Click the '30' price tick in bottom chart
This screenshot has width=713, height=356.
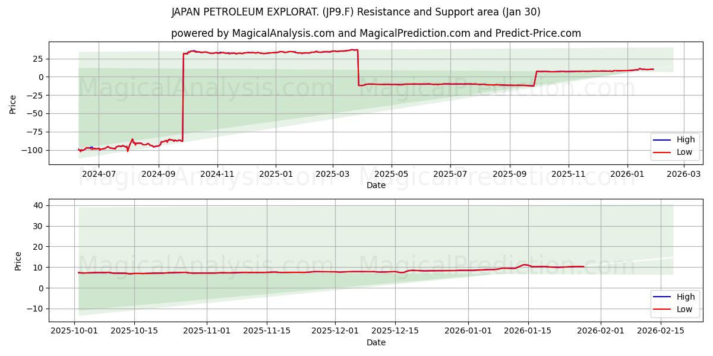pos(39,226)
